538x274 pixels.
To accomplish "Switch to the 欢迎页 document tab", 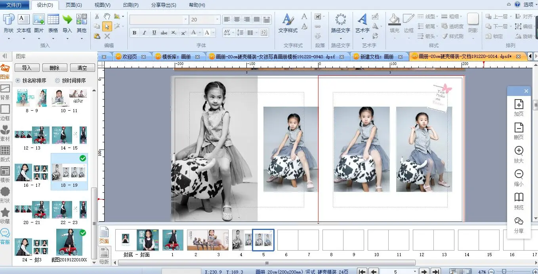I will point(130,57).
